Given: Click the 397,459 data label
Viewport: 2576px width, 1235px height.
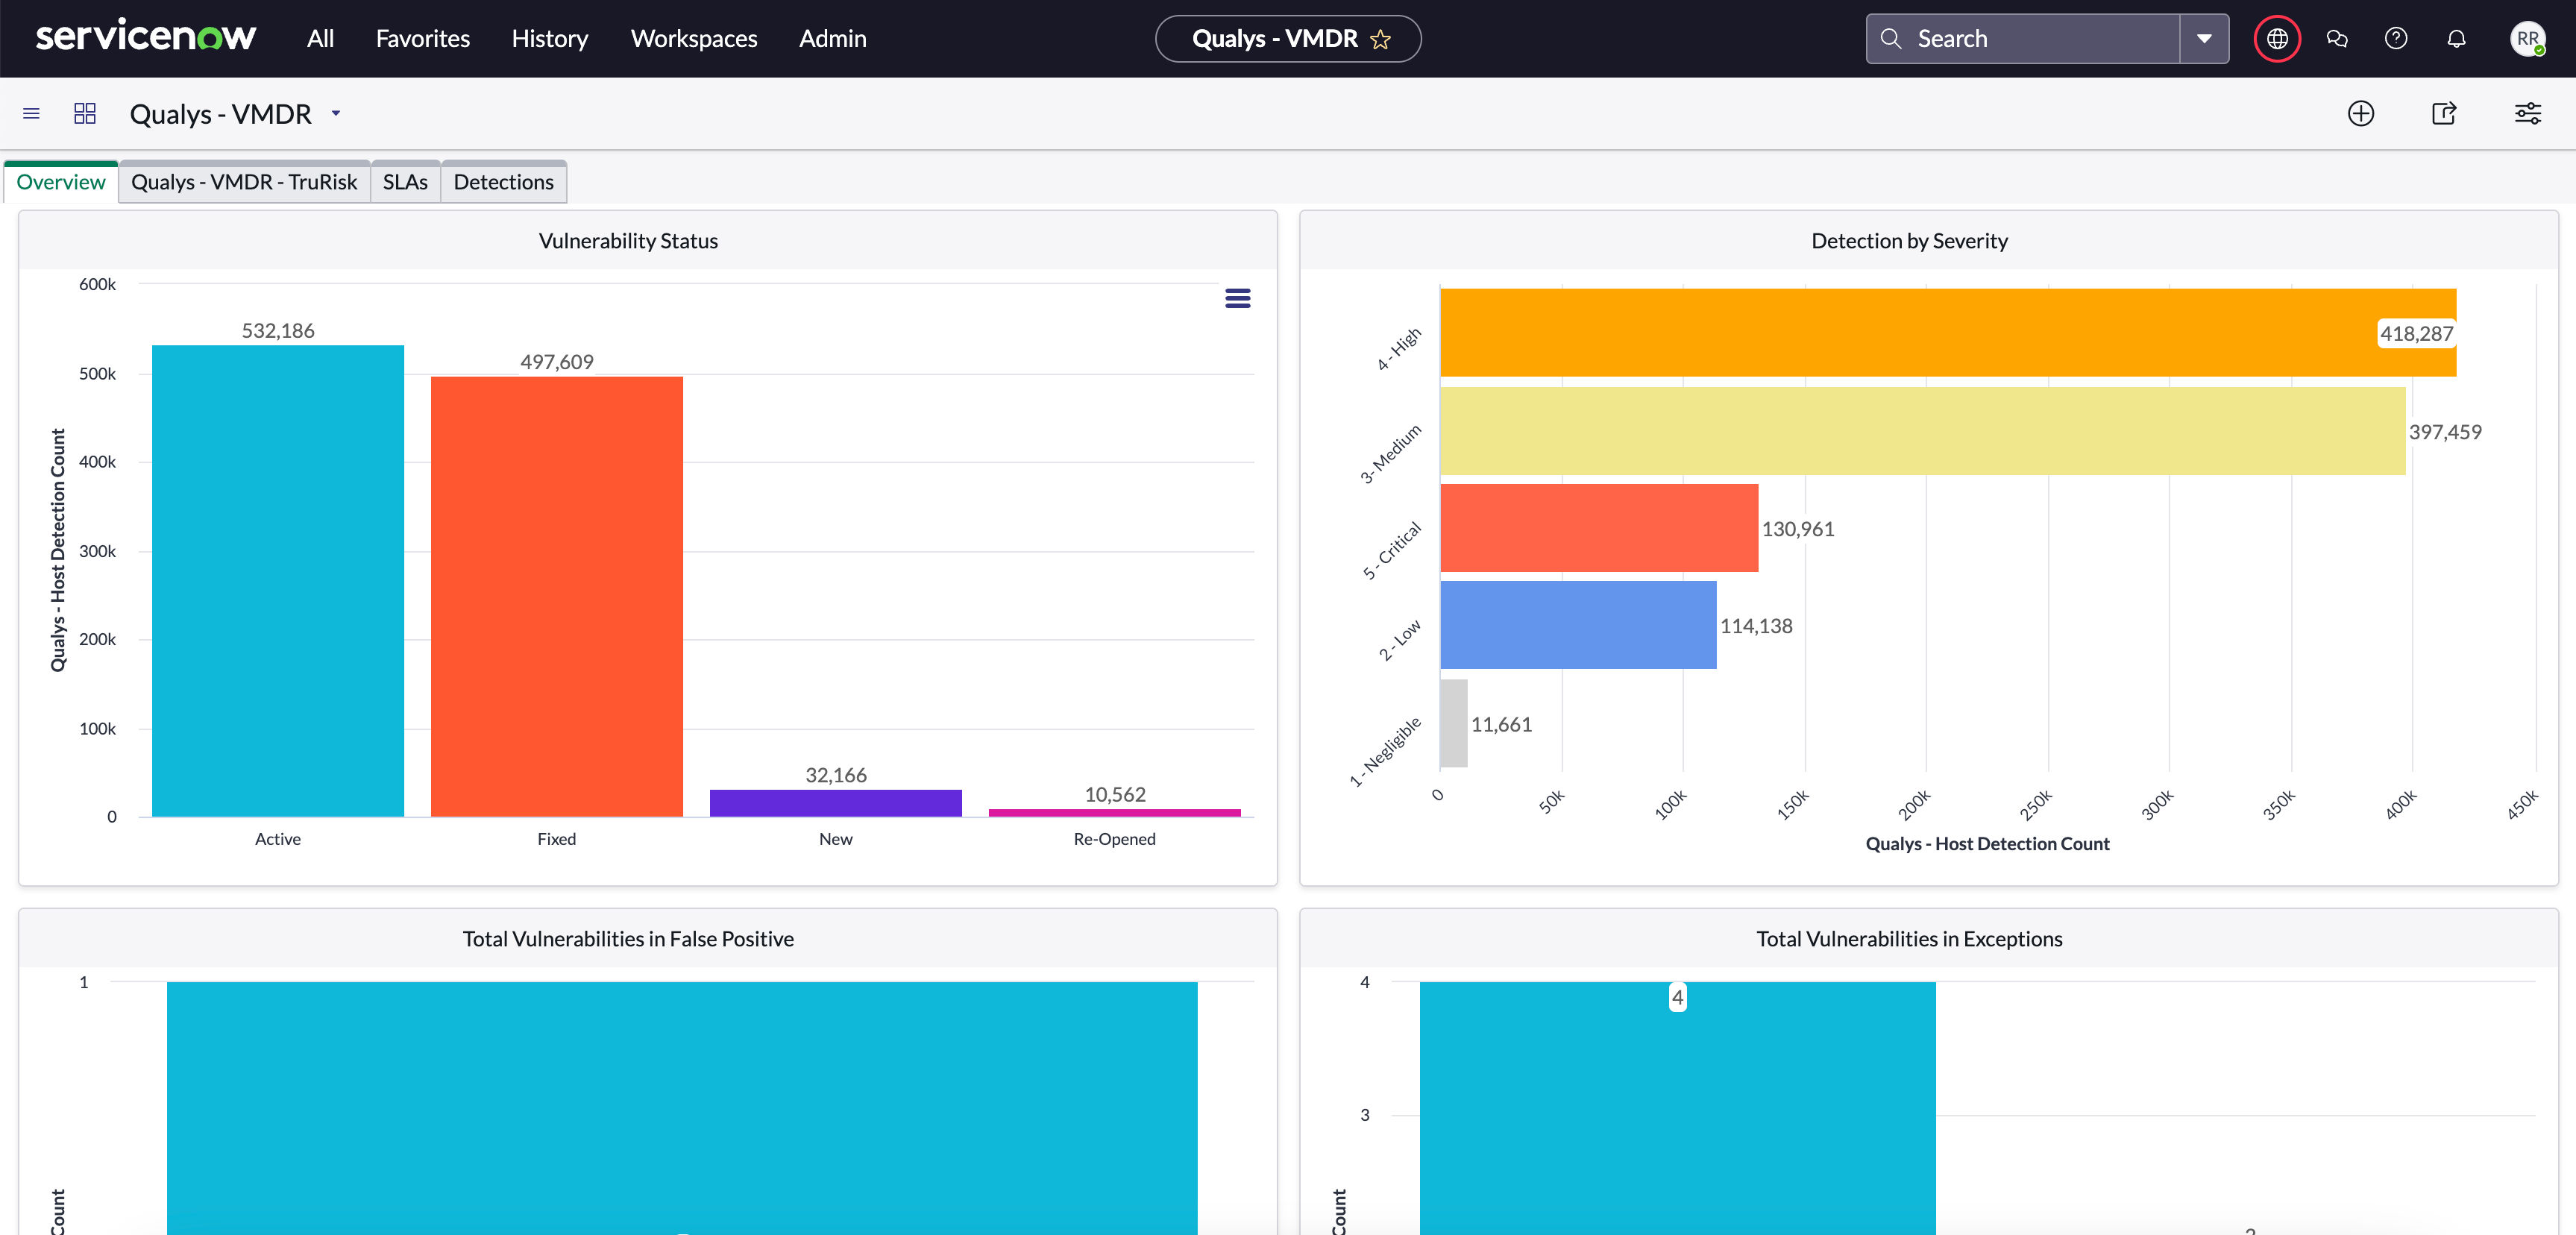Looking at the screenshot, I should click(2445, 432).
